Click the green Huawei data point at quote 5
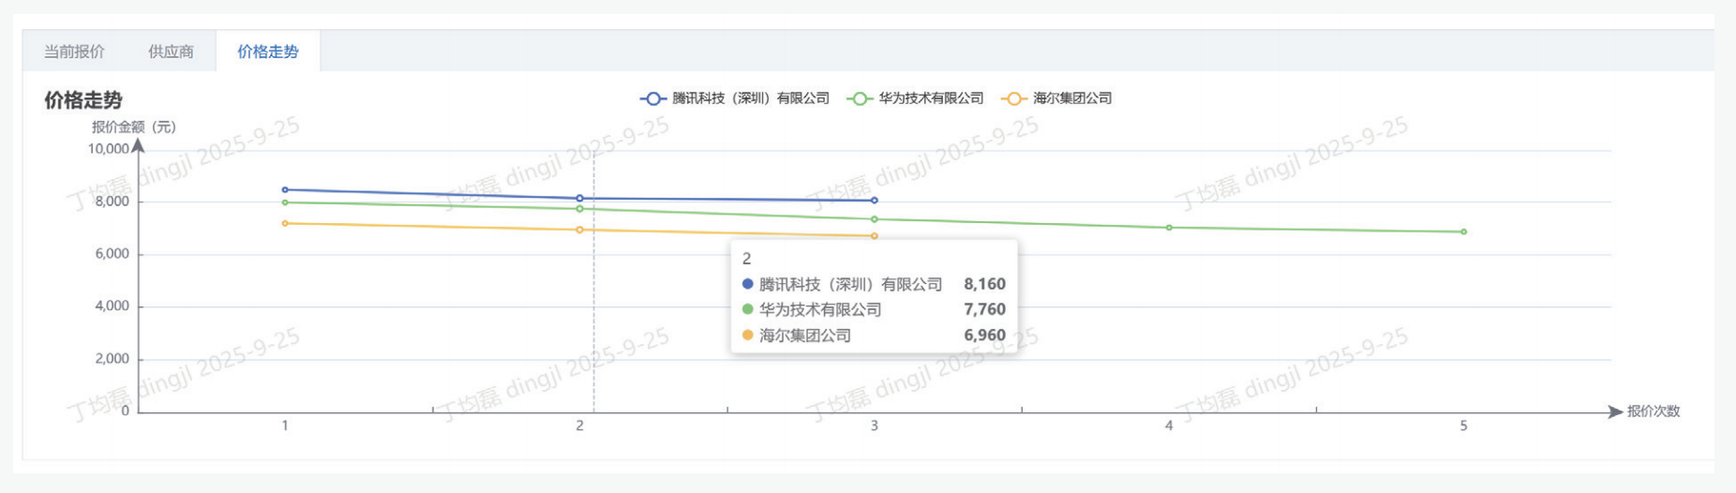Viewport: 1736px width, 493px height. pos(1463,232)
